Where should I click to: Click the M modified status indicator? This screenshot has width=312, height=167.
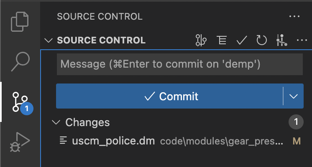pos(297,141)
